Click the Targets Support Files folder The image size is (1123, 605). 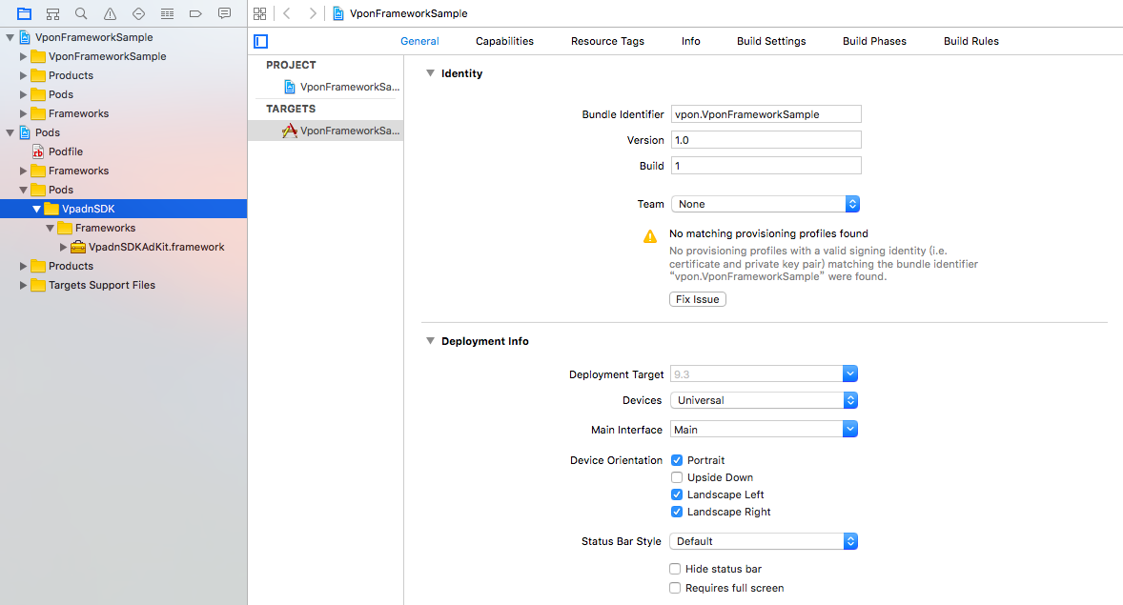pyautogui.click(x=102, y=285)
